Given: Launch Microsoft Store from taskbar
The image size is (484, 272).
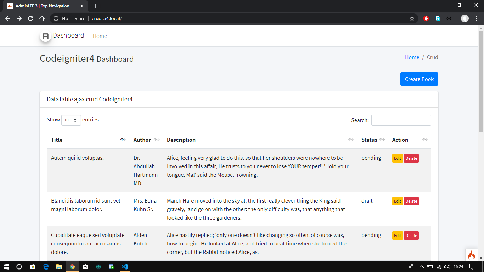Looking at the screenshot, I should click(x=33, y=267).
